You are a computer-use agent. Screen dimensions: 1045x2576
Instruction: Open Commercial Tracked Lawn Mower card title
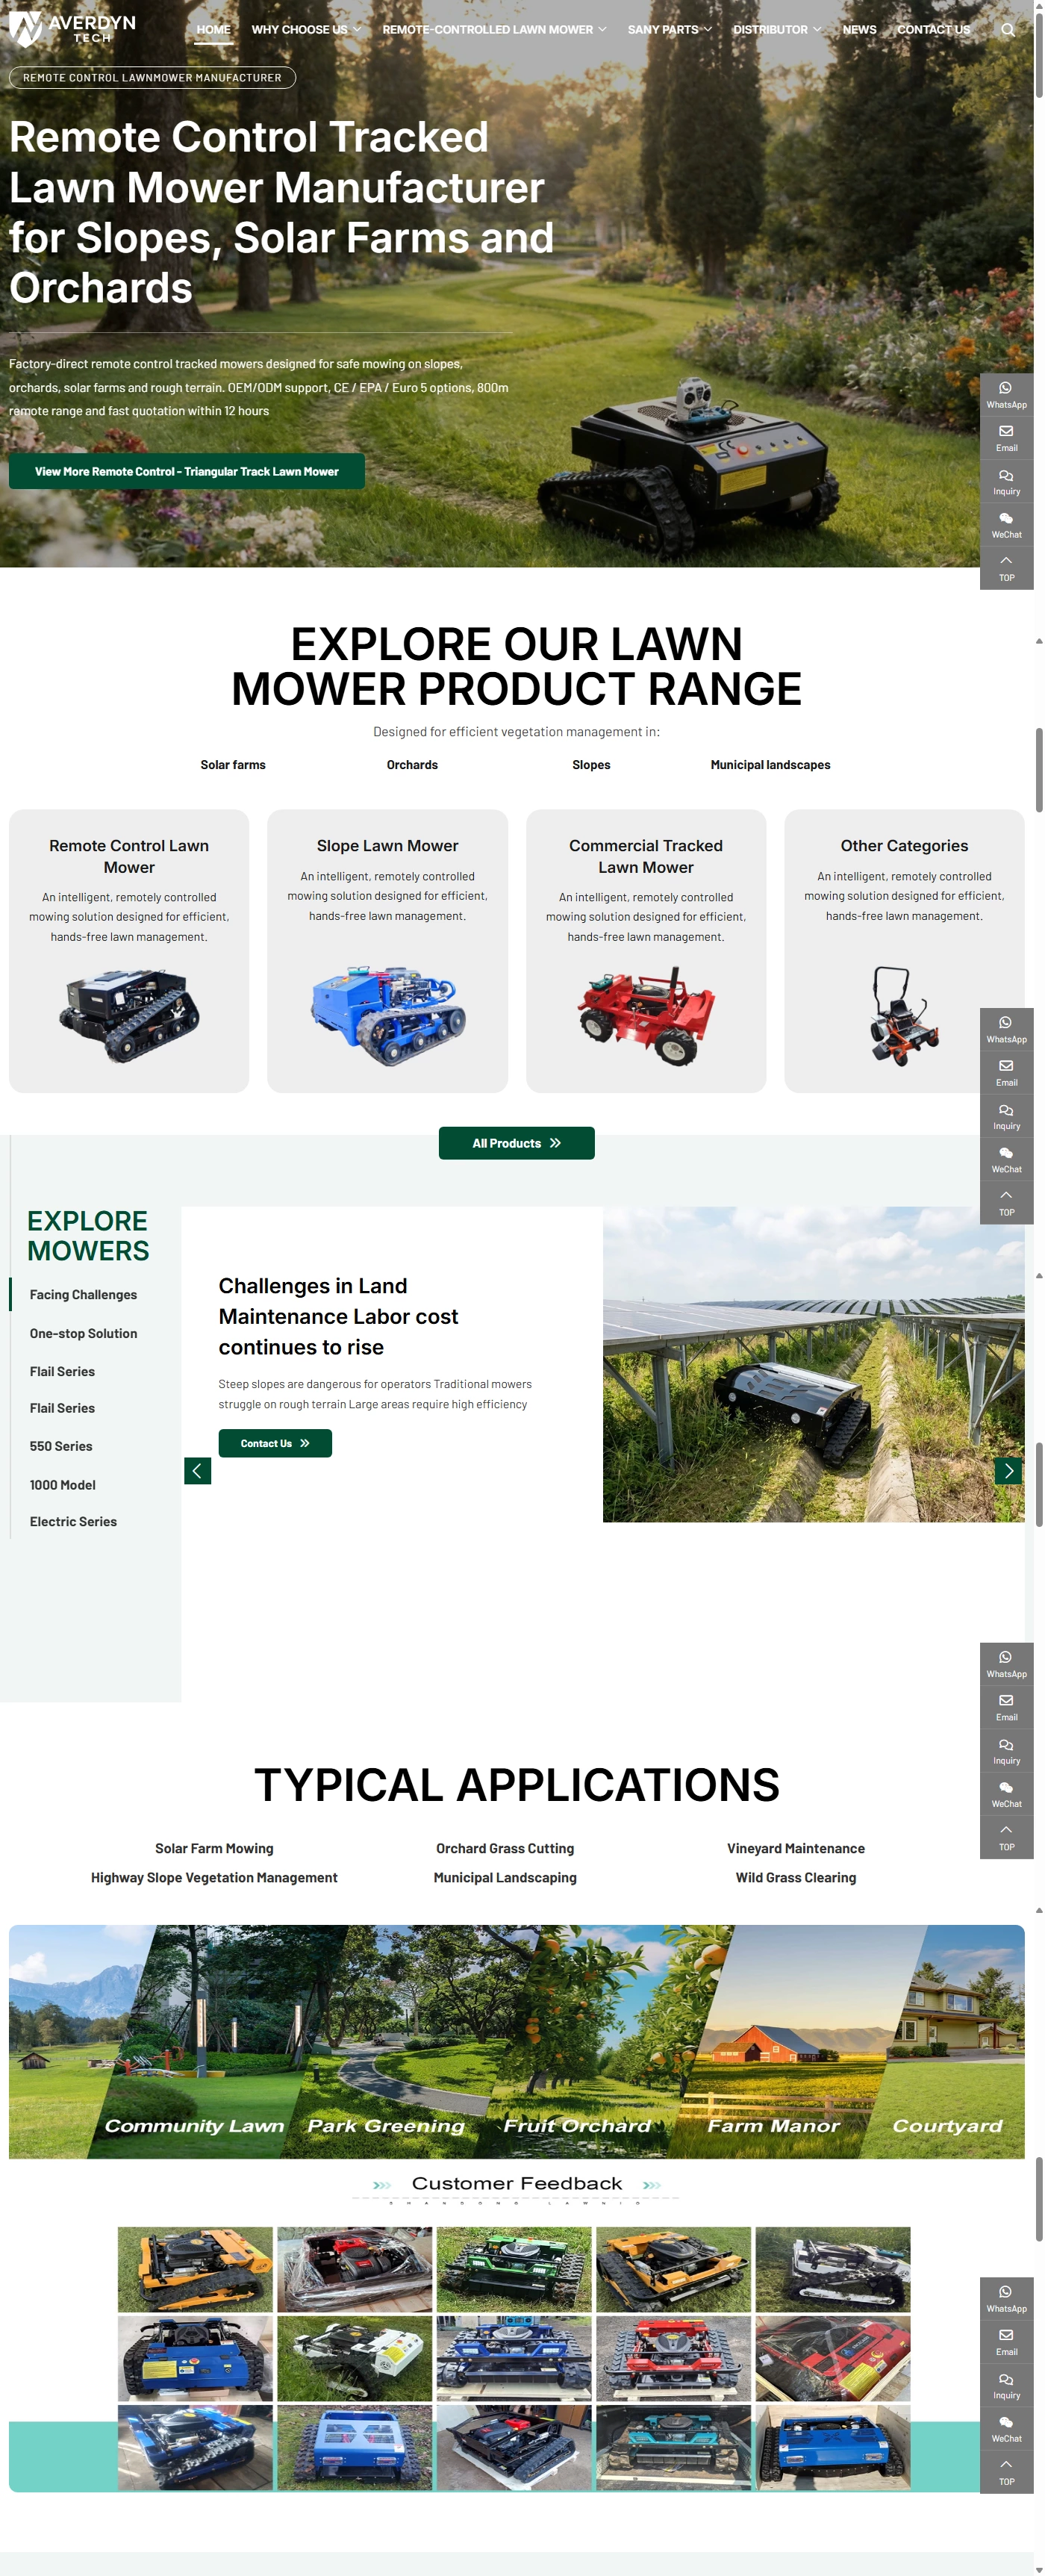(x=646, y=857)
